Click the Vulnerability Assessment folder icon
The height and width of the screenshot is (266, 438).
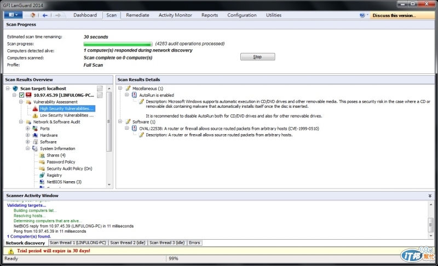[28, 102]
